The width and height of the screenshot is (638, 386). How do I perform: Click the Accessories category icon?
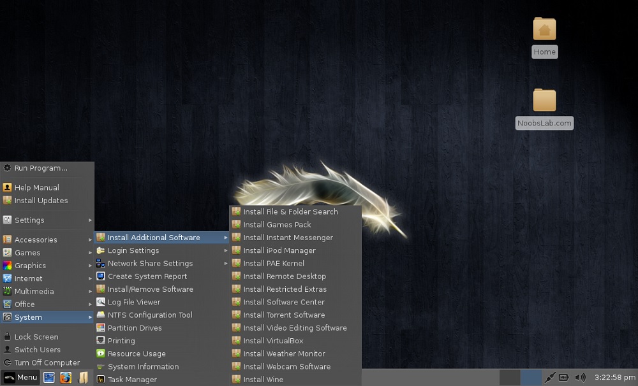[x=7, y=239]
